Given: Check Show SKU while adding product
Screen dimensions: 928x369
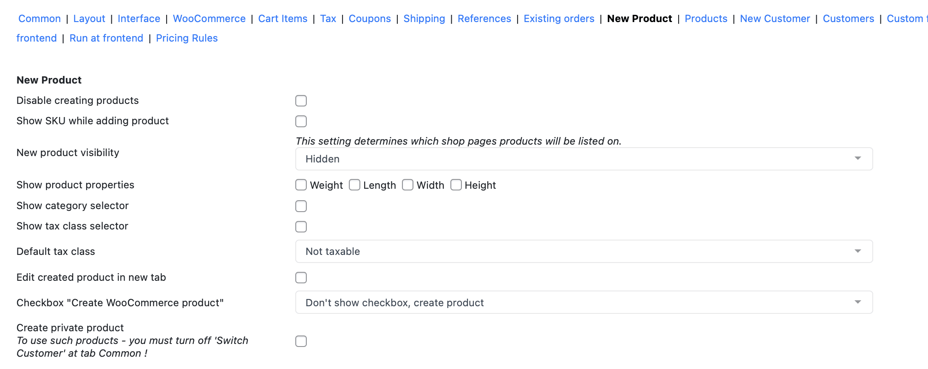Looking at the screenshot, I should (301, 121).
